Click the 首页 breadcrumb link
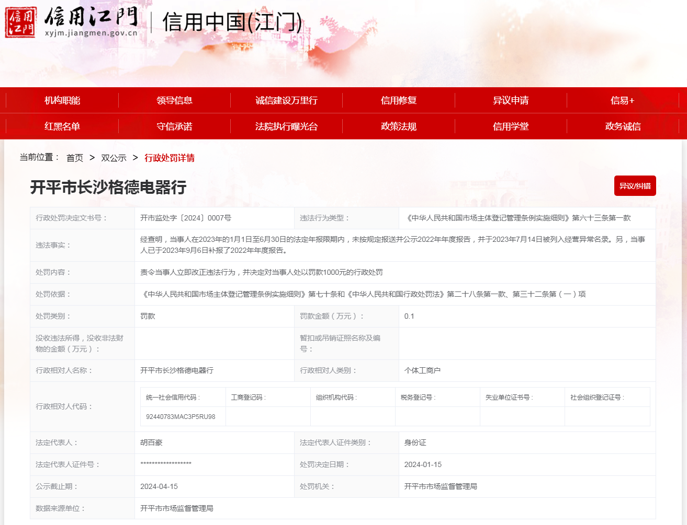Screen dimensions: 687x525 (75, 158)
